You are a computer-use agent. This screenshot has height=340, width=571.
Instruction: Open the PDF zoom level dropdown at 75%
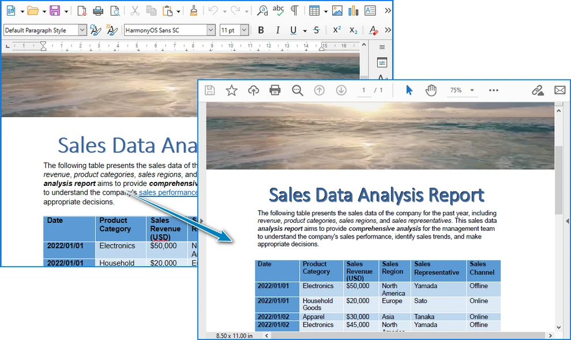461,90
